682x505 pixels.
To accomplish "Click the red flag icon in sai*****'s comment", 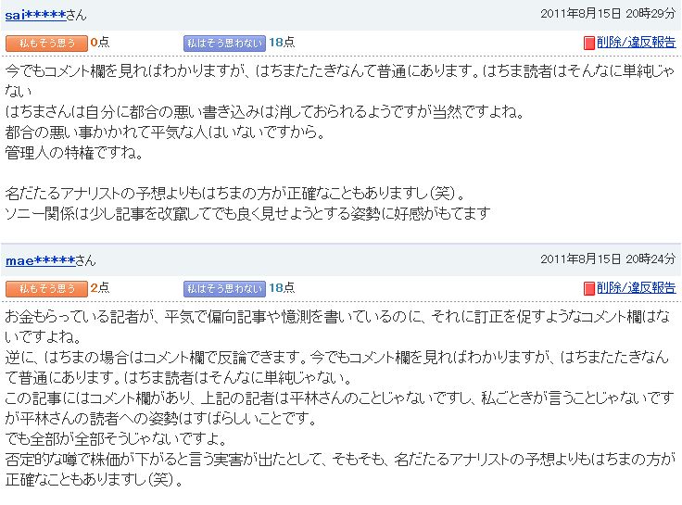I will (x=589, y=43).
